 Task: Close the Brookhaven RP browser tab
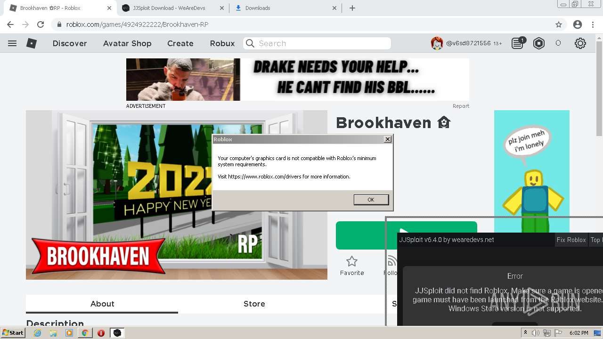point(109,8)
